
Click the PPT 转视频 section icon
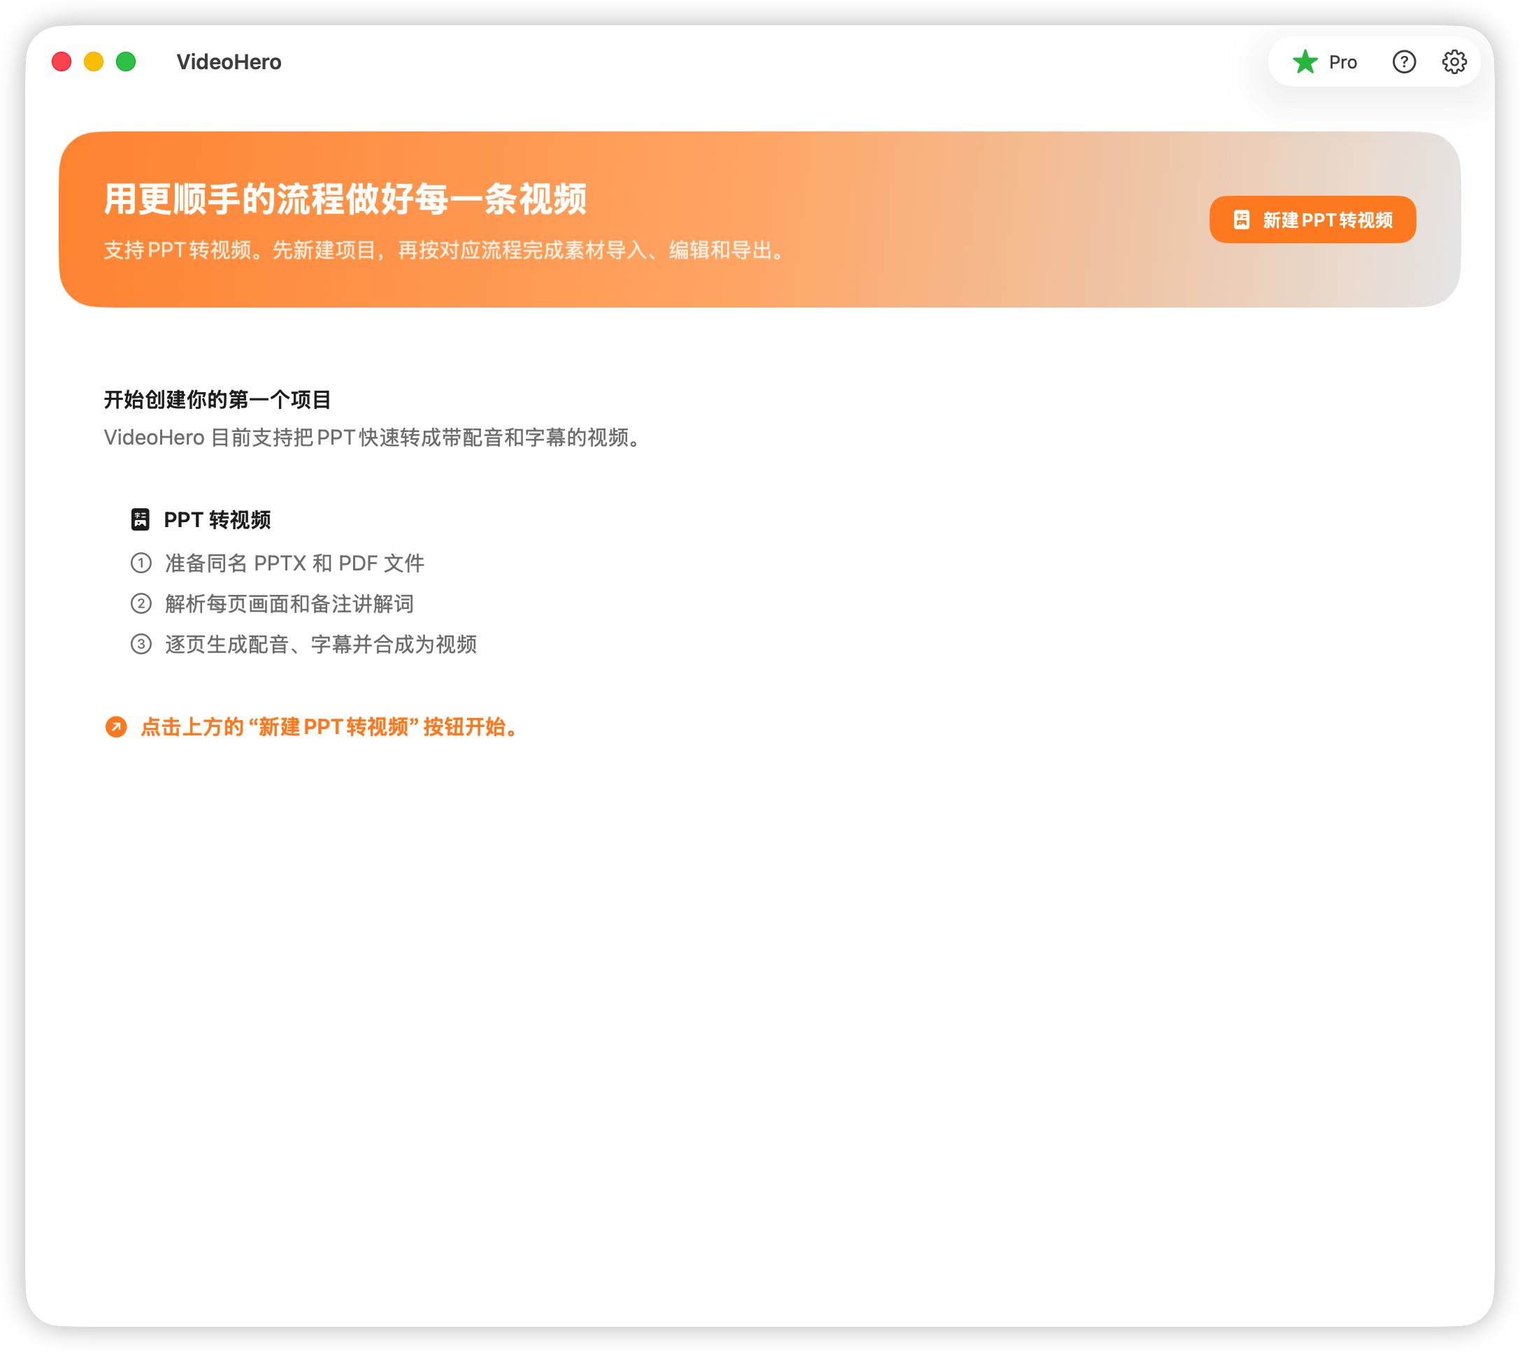[140, 519]
